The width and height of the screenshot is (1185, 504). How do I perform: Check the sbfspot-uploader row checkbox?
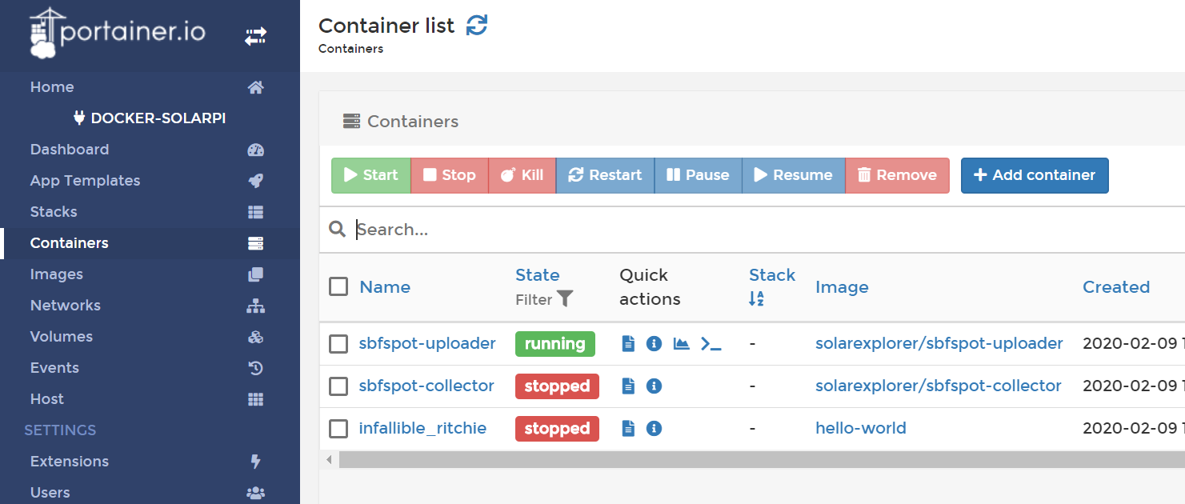click(338, 344)
